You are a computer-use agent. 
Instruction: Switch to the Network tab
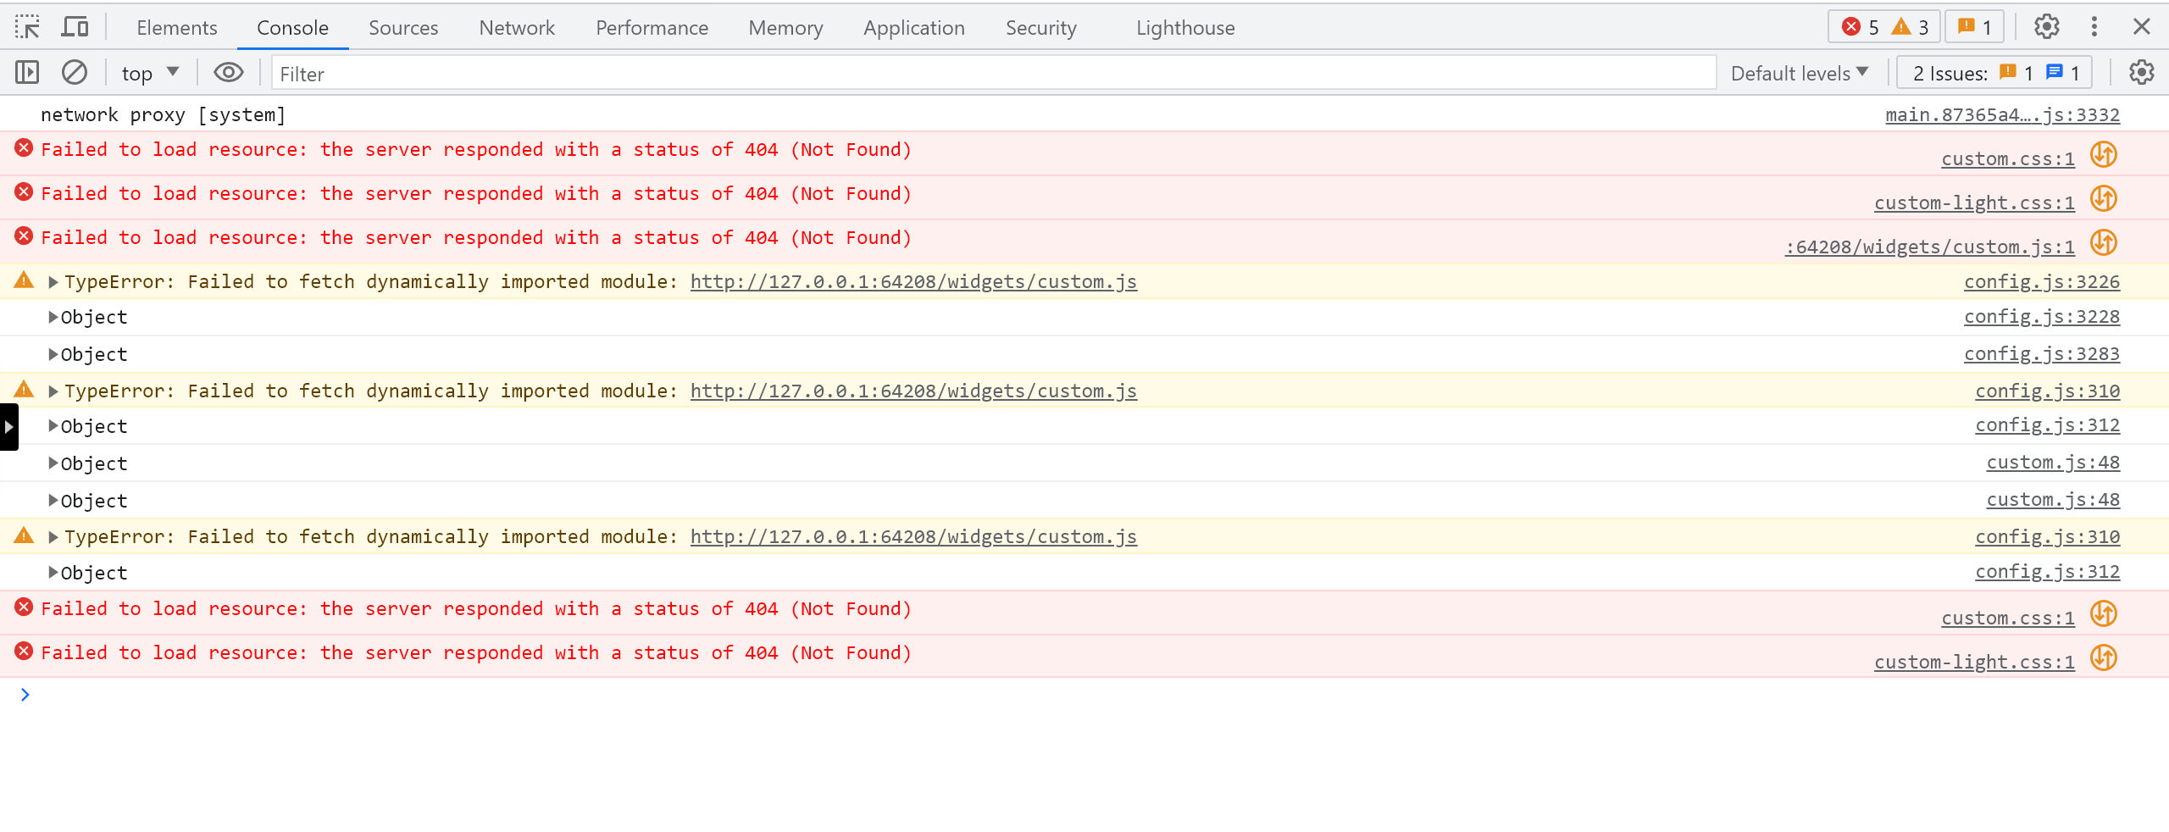coord(516,28)
